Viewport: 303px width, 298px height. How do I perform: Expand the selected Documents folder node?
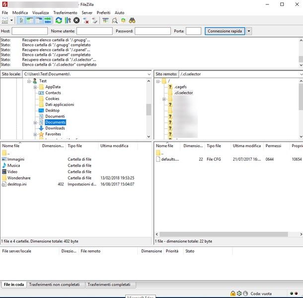(35, 123)
